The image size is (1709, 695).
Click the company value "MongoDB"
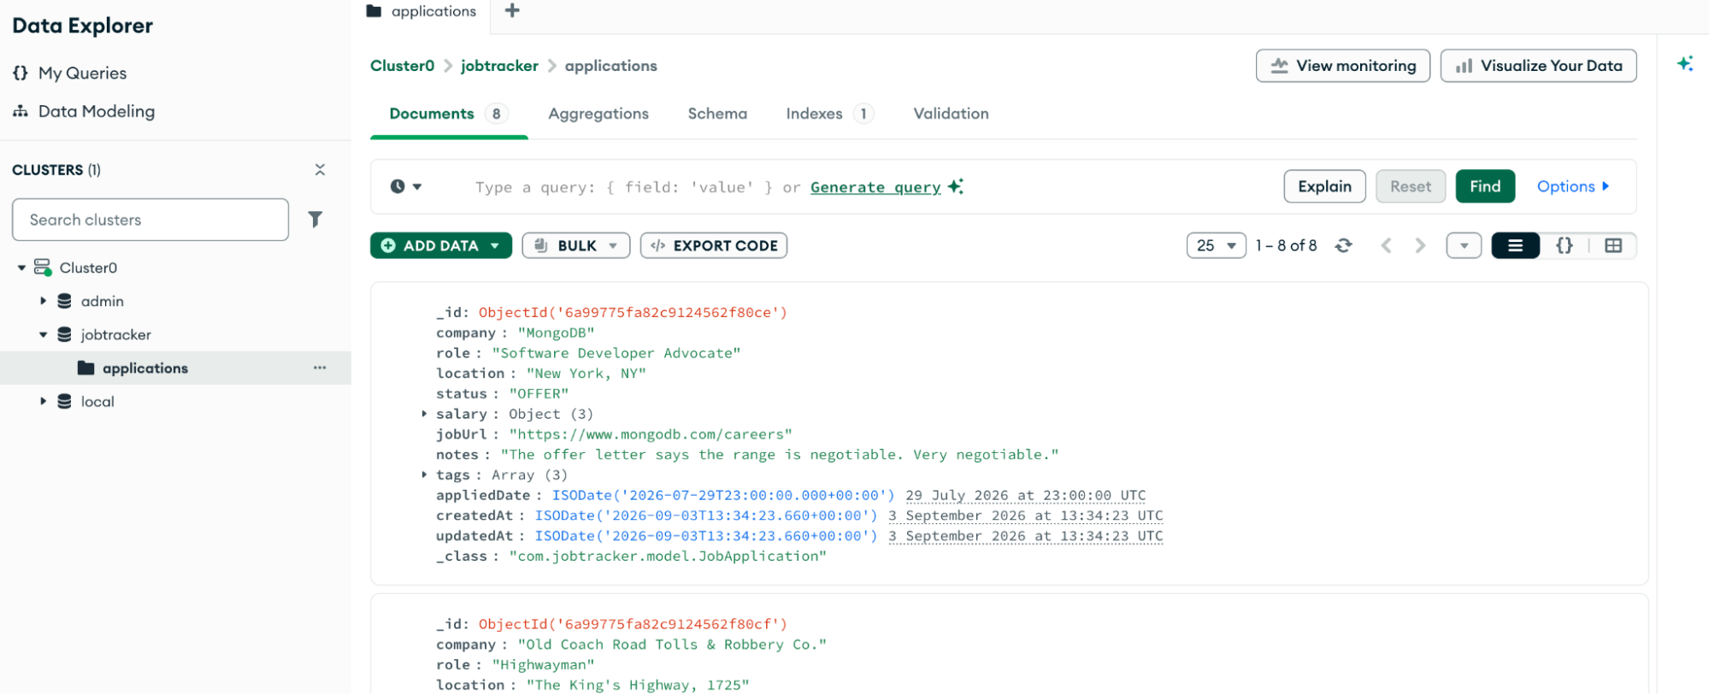click(556, 333)
